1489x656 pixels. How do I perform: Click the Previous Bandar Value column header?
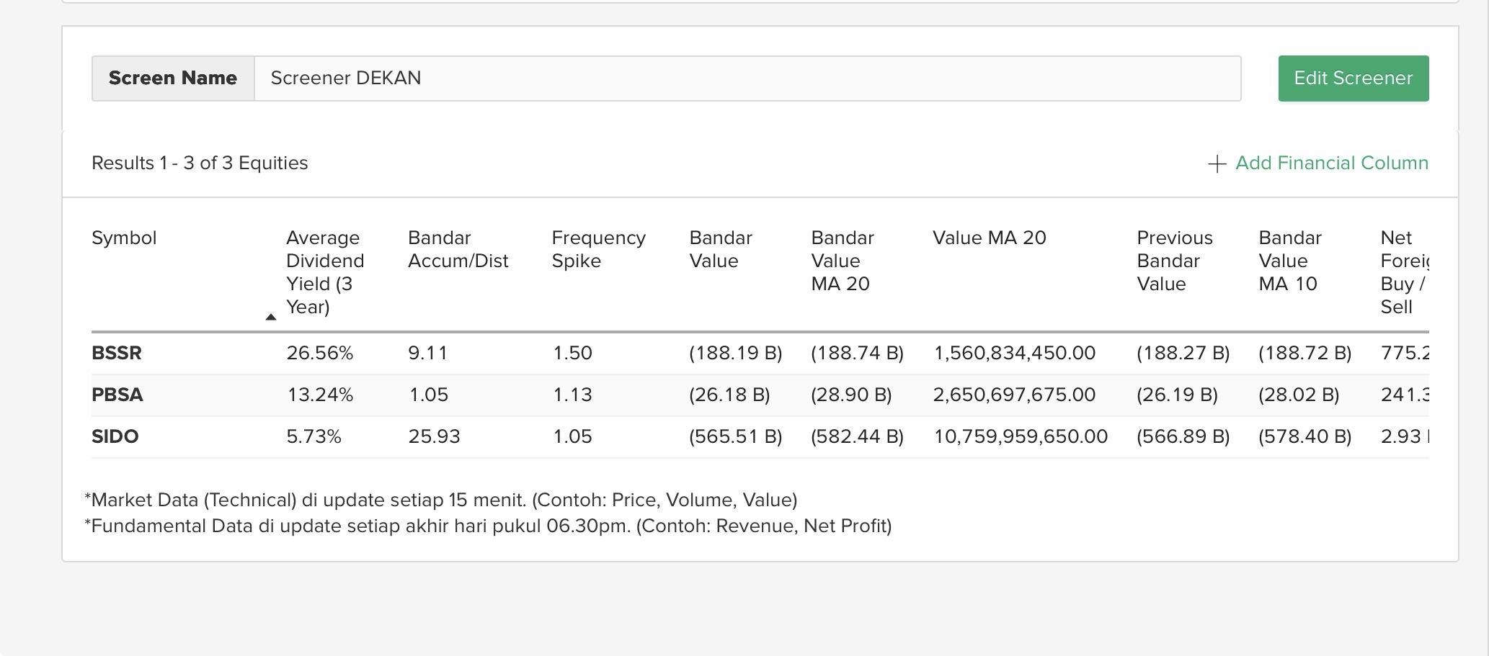click(x=1174, y=261)
